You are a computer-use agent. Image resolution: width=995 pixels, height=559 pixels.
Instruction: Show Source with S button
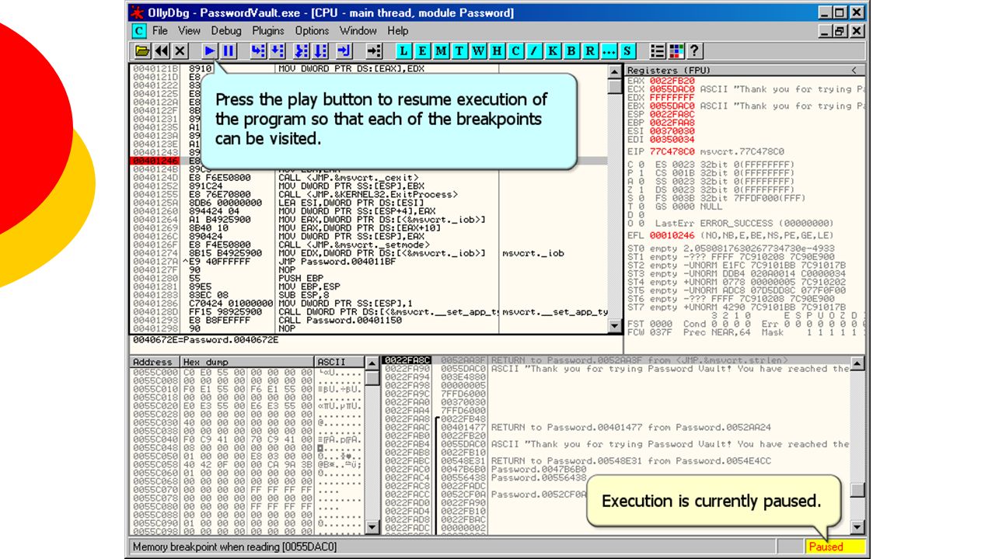(627, 50)
